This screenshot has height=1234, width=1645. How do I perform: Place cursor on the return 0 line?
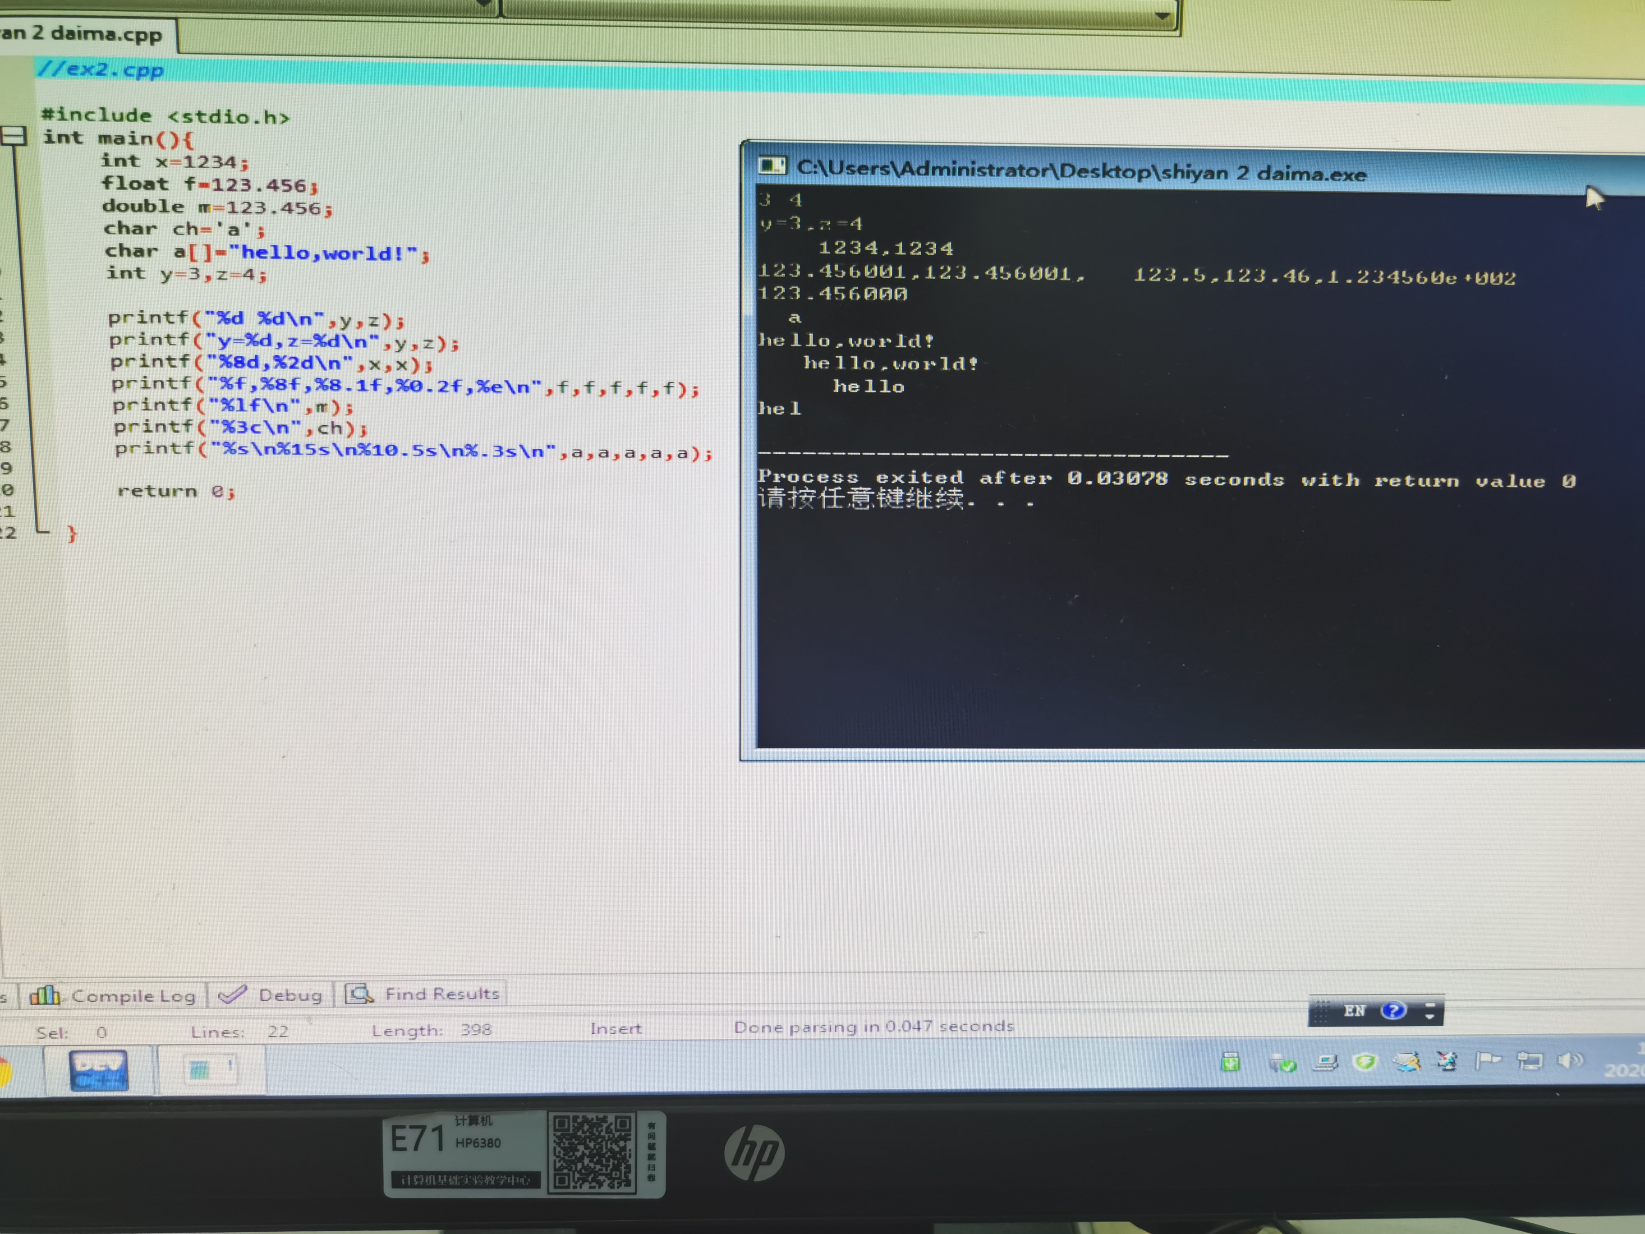point(176,491)
